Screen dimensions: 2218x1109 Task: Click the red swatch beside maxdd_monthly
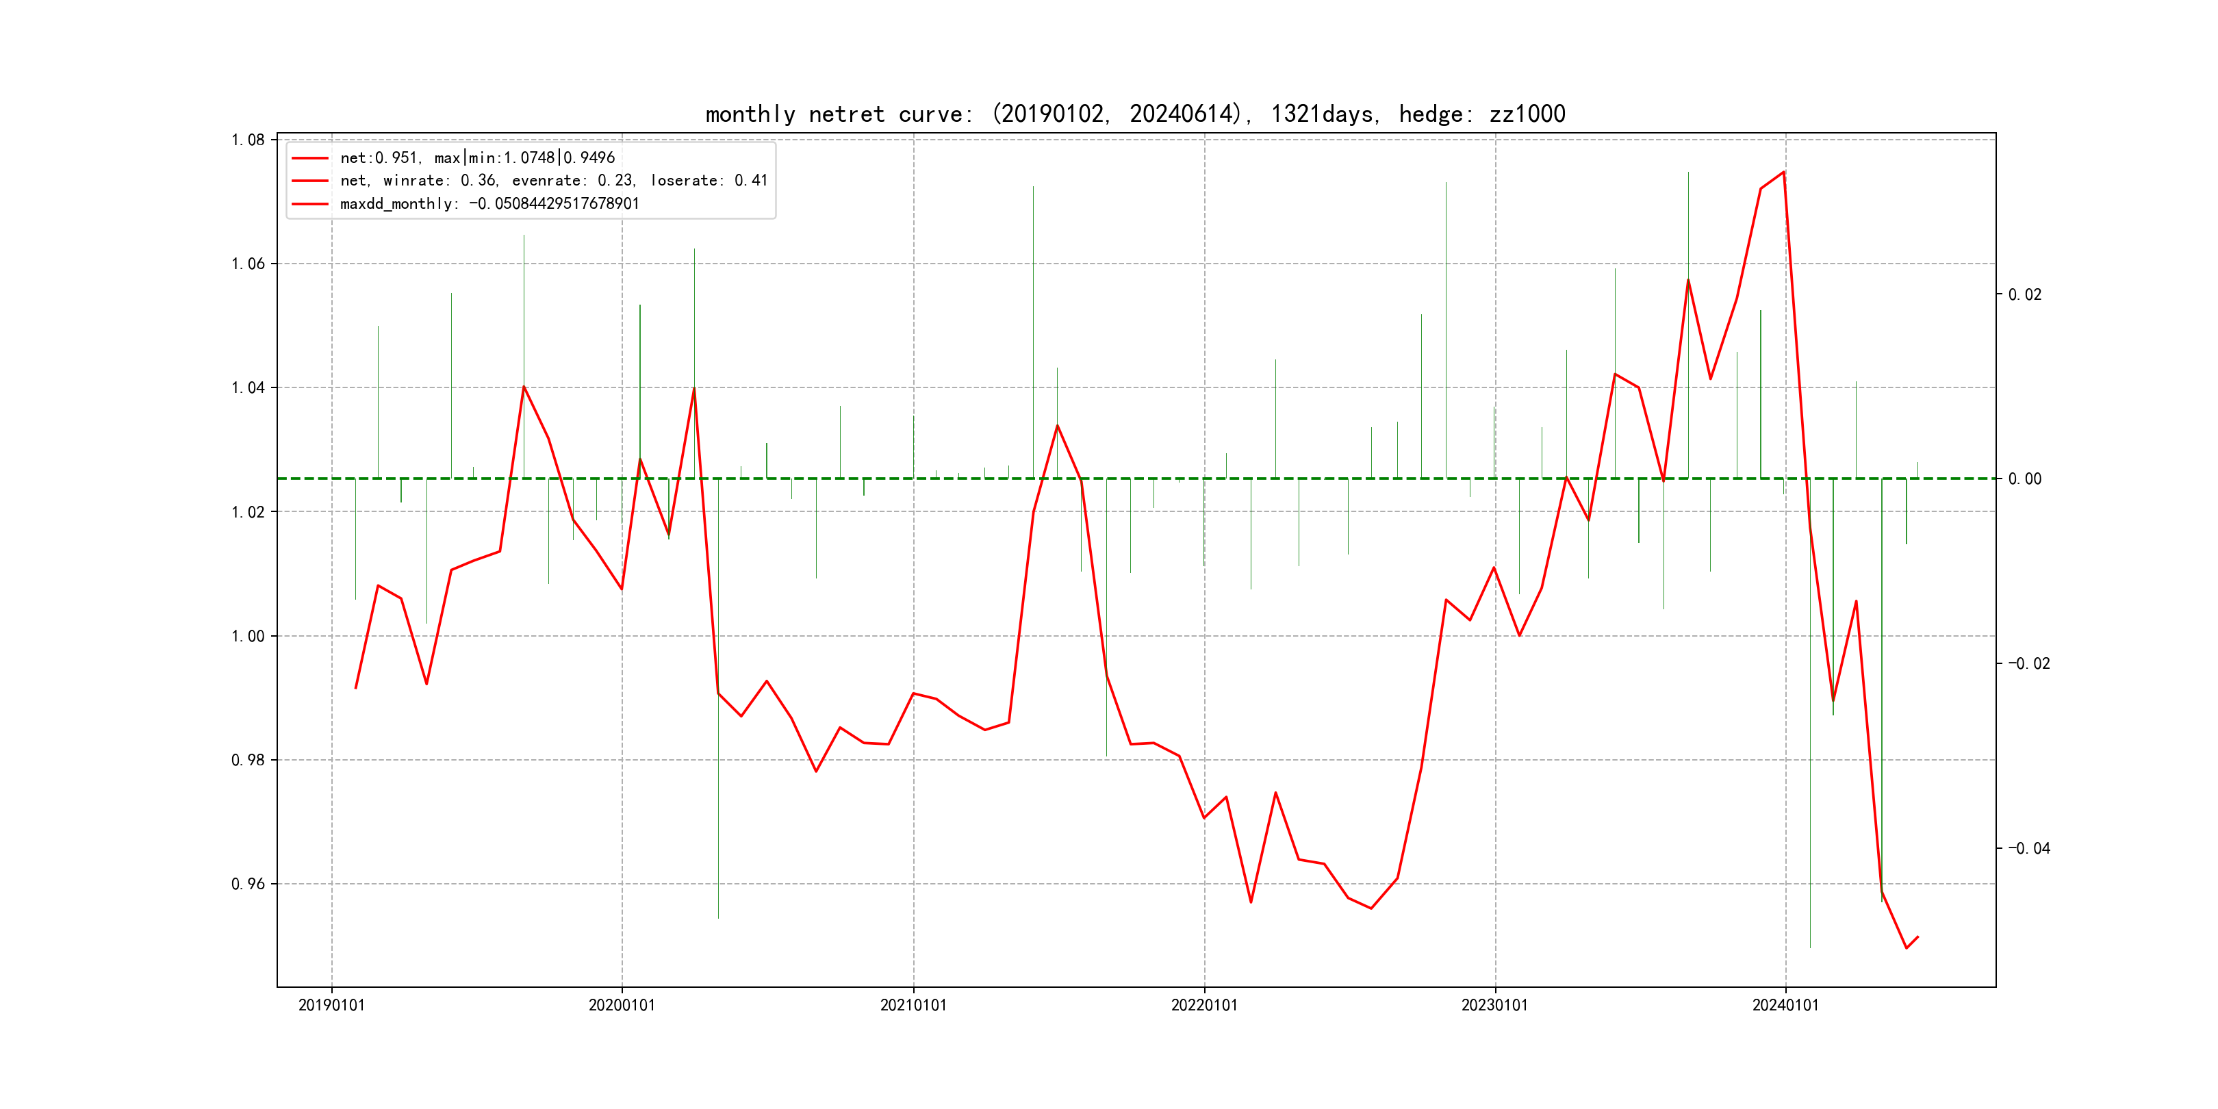coord(310,204)
